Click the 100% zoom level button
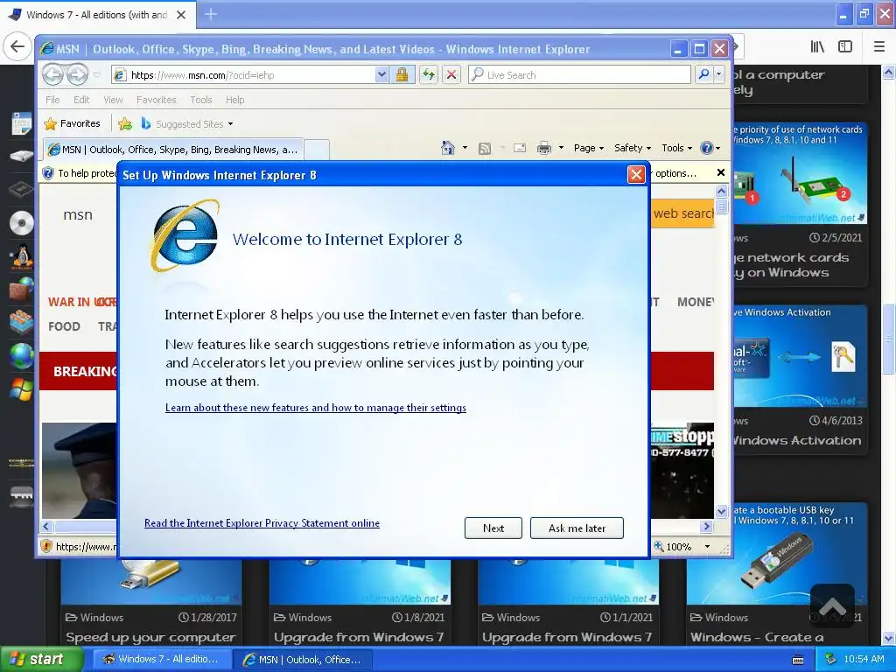The height and width of the screenshot is (672, 896). (673, 547)
